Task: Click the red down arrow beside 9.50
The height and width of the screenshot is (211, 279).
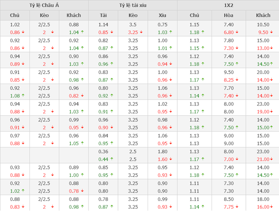Action: point(272,32)
